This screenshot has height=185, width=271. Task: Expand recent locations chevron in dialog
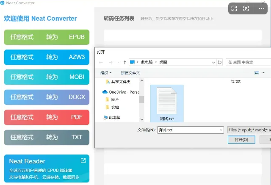pyautogui.click(x=118, y=62)
